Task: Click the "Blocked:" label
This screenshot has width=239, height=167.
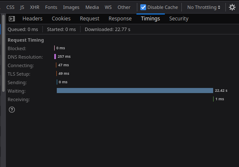Action: click(x=17, y=48)
